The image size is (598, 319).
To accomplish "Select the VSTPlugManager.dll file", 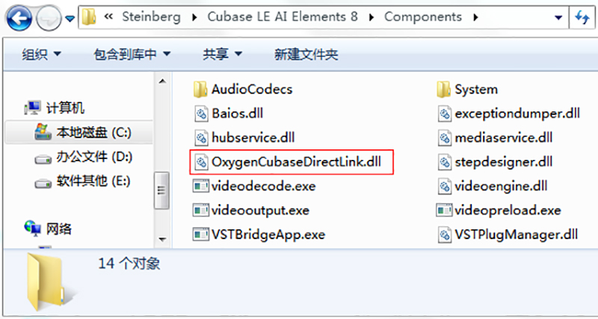I will pos(508,234).
